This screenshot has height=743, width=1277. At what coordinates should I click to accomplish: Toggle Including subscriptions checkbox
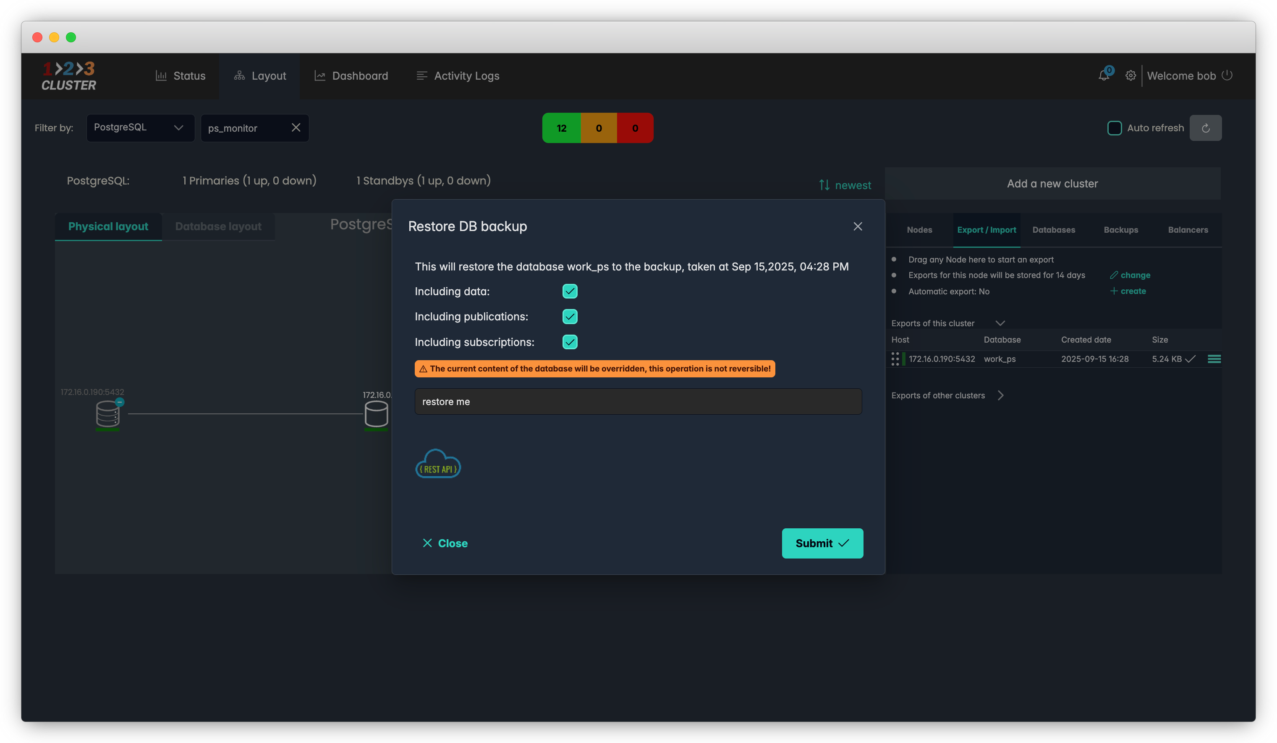pos(570,342)
